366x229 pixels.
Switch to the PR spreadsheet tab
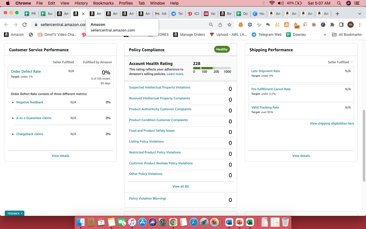point(30,14)
